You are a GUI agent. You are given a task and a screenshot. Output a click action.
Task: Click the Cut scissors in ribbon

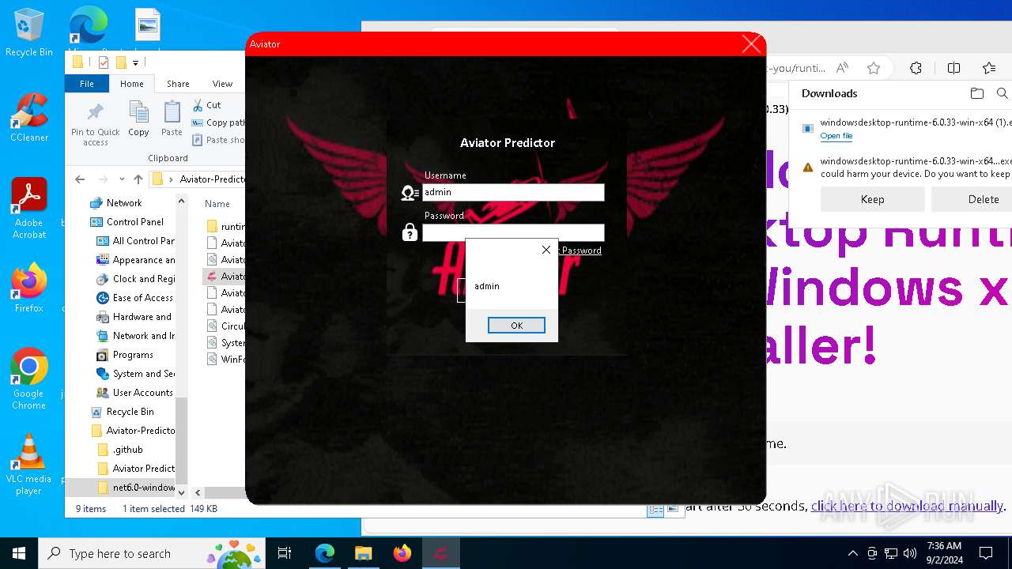tap(207, 104)
